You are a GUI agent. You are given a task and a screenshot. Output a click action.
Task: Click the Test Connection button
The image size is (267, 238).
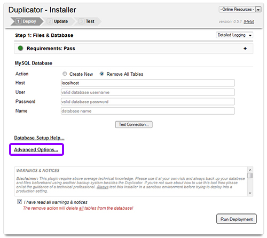pos(133,124)
